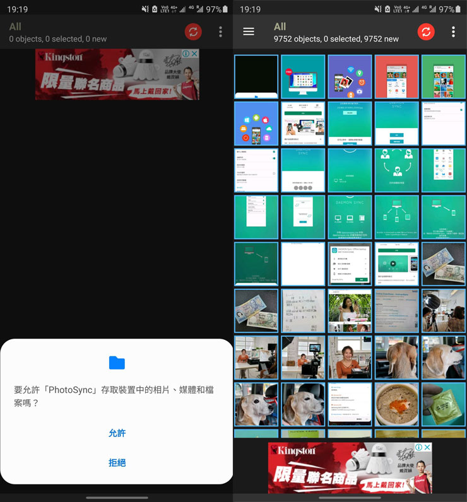The image size is (467, 502).
Task: Open the hamburger menu beside the 9752 objects title
Action: coord(249,32)
